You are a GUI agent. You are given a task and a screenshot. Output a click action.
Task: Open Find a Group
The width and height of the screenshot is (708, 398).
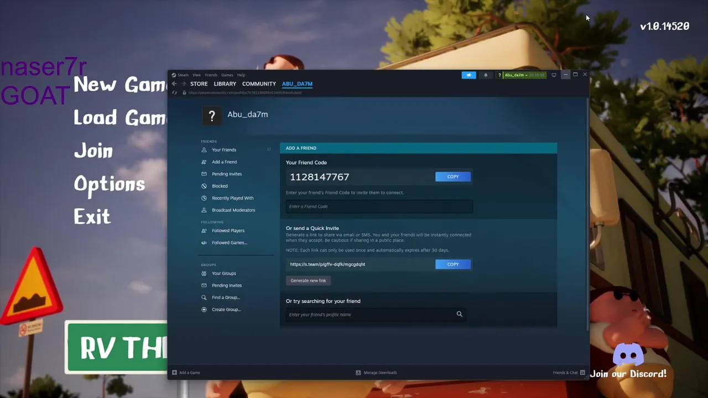pos(225,297)
